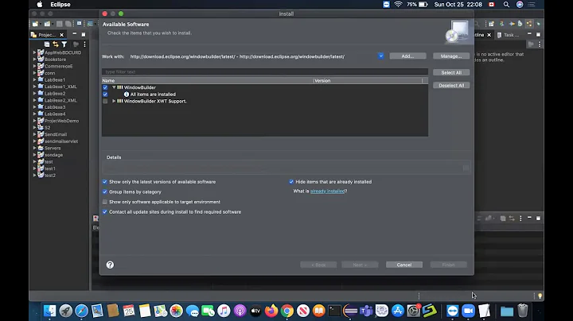Enable 'Show only software applicable to target environment'
The image size is (573, 321).
click(105, 202)
